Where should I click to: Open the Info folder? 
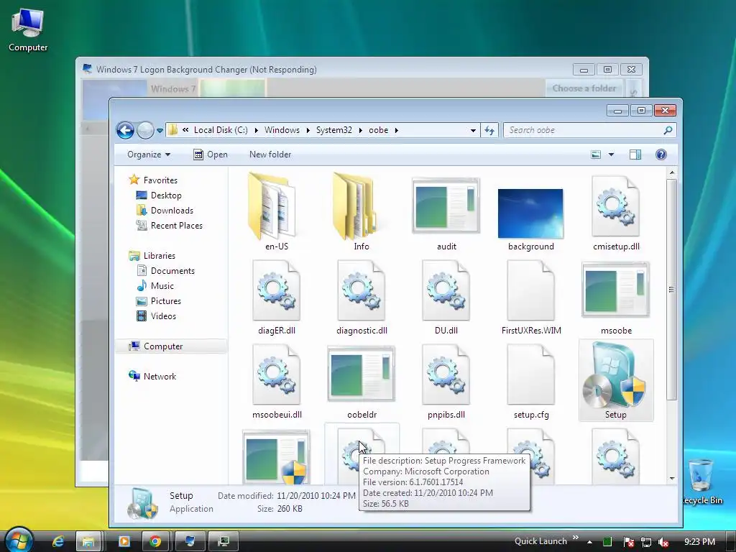(x=361, y=212)
